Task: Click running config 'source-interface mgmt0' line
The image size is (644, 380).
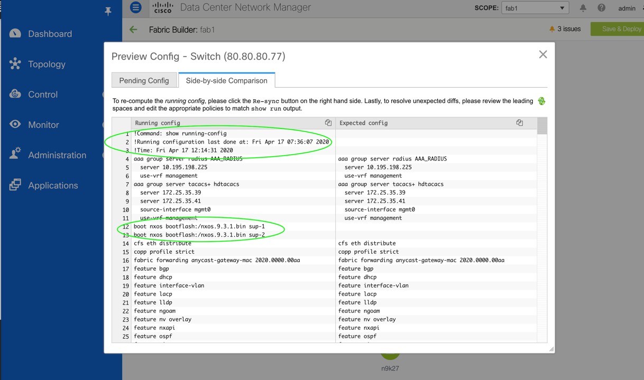Action: pos(175,210)
